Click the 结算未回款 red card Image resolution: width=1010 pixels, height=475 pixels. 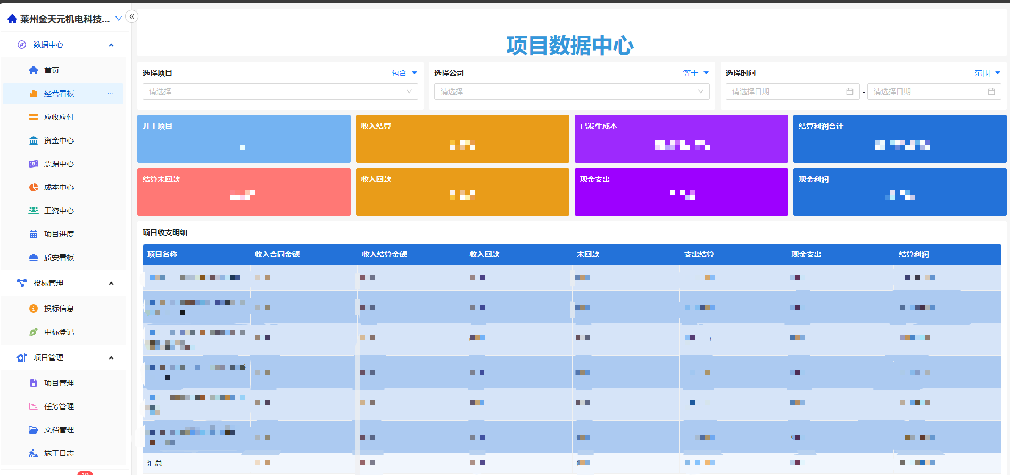[244, 192]
